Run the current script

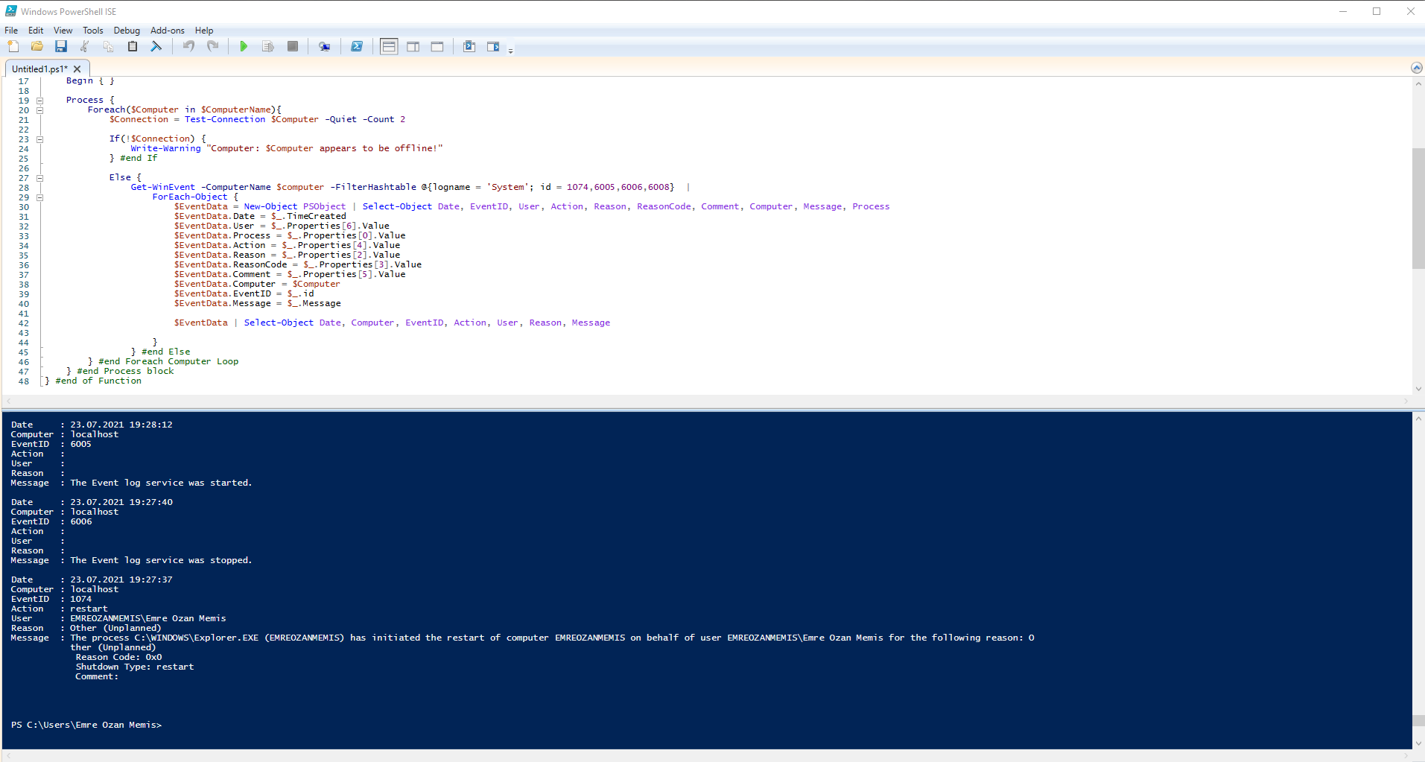click(x=244, y=46)
